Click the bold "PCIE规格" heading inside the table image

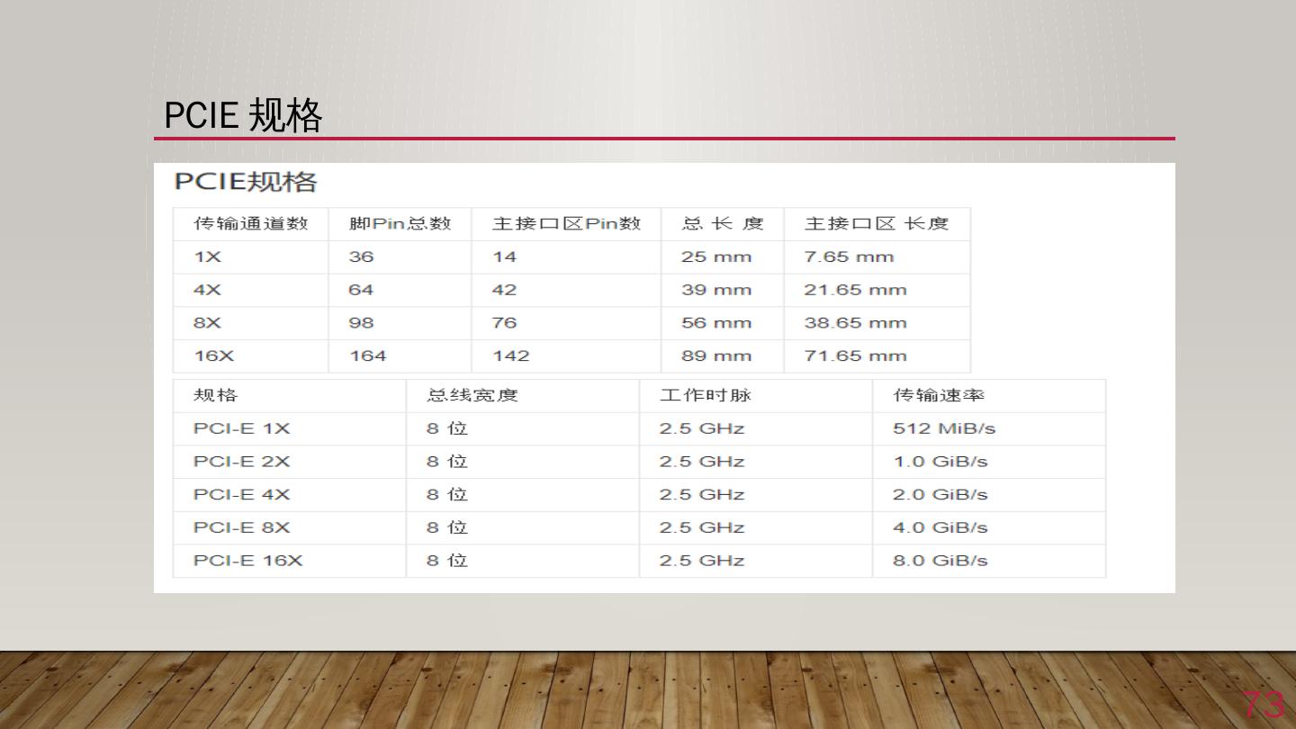point(246,182)
